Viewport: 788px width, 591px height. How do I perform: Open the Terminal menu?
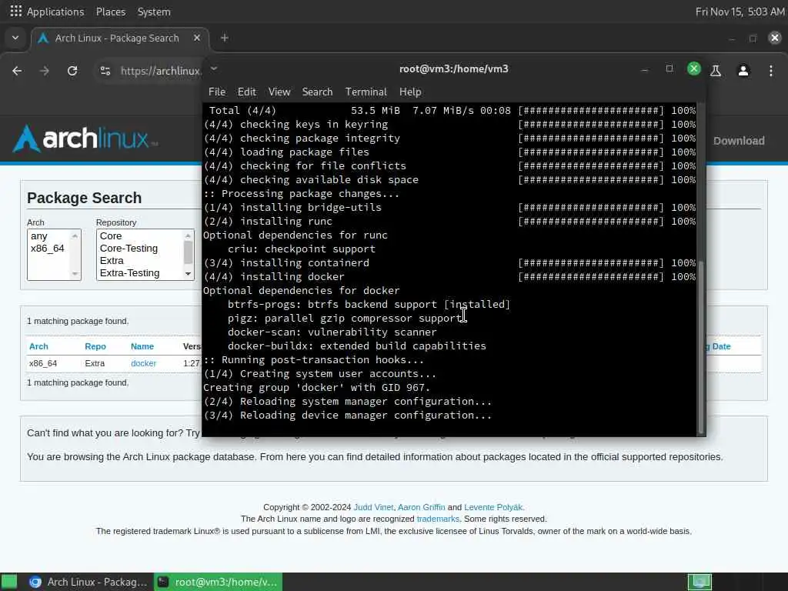coord(366,92)
